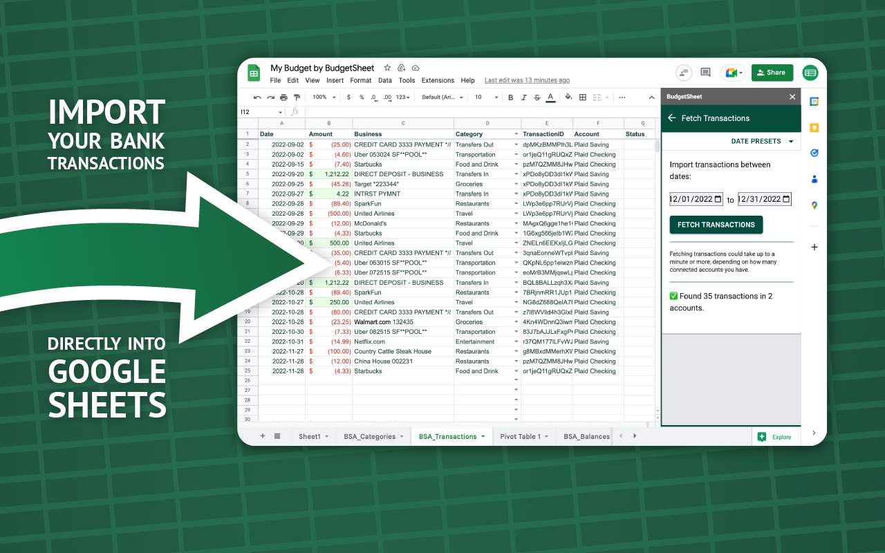Open the fill color picker
Image resolution: width=885 pixels, height=553 pixels.
tap(567, 97)
